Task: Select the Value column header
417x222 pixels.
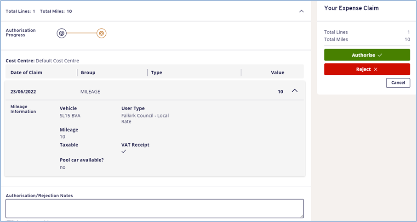Action: [277, 72]
